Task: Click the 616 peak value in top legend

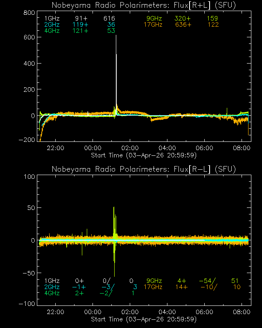Action: tap(109, 19)
